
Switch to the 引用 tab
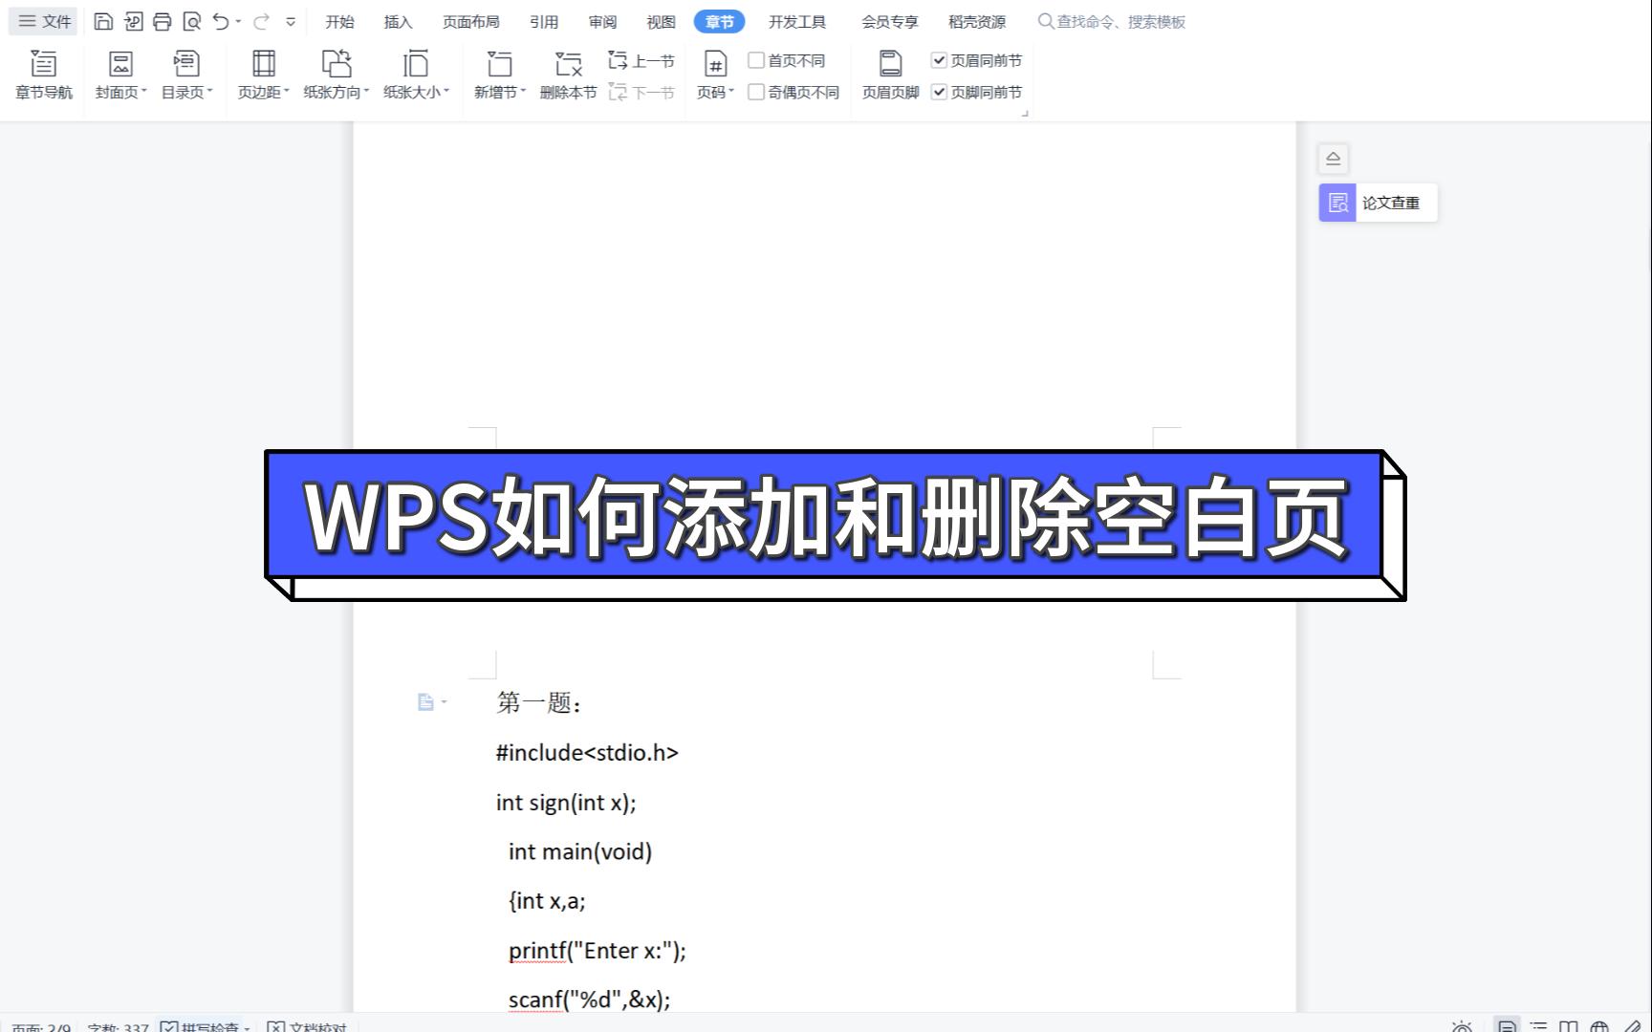coord(544,21)
